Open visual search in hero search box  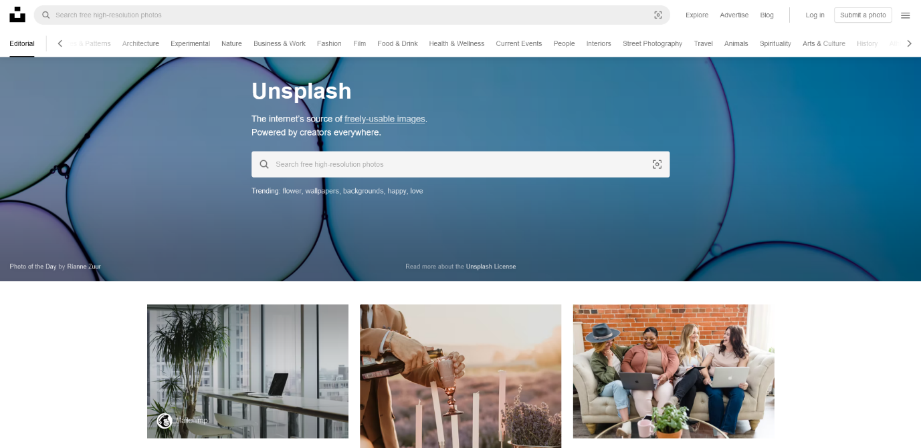pos(657,164)
